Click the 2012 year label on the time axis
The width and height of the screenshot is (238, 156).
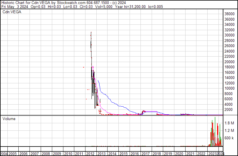pos(90,154)
